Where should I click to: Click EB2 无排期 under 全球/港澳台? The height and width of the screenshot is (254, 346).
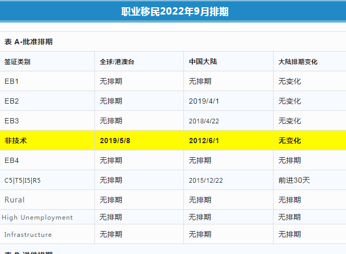click(111, 101)
